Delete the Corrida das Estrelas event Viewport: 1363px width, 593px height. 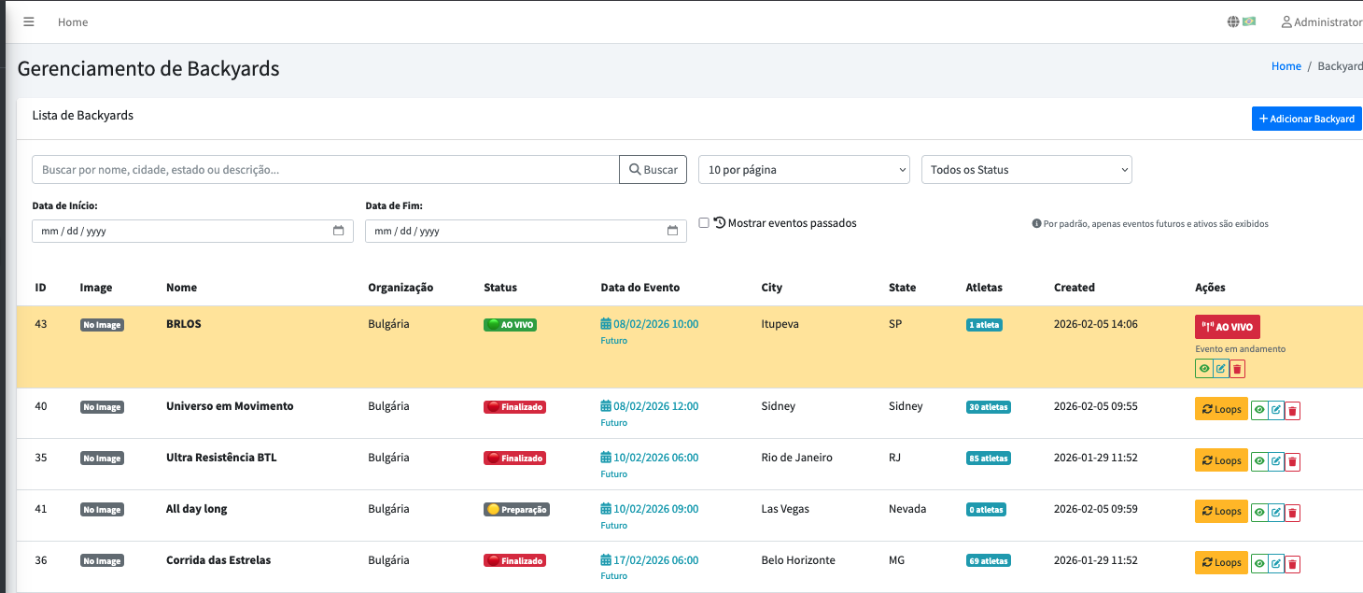point(1292,564)
